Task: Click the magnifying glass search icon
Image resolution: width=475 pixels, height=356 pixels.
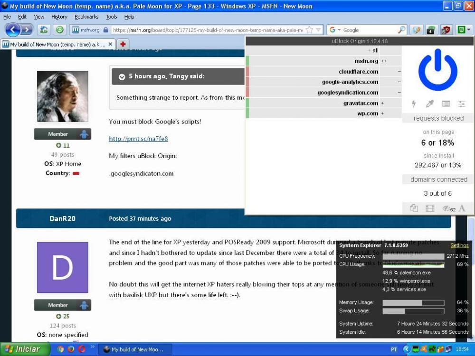Action: (401, 29)
